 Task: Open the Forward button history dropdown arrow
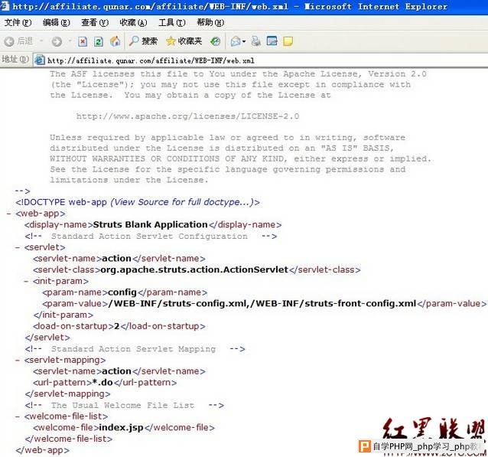pyautogui.click(x=70, y=41)
